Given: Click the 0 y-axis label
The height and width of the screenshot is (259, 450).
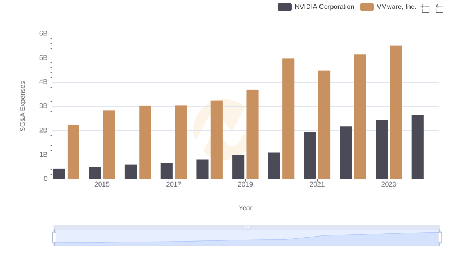Looking at the screenshot, I should [46, 179].
